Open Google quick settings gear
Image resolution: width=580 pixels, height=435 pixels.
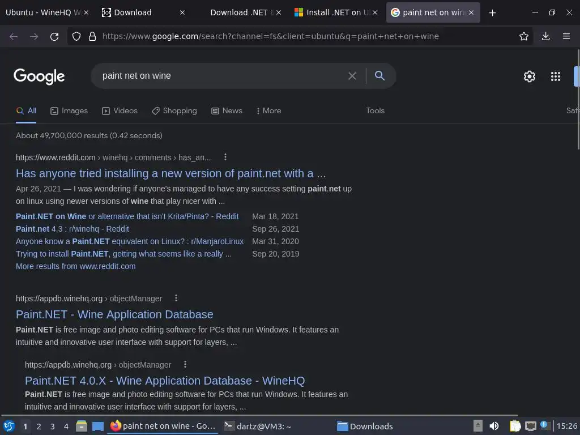(530, 76)
